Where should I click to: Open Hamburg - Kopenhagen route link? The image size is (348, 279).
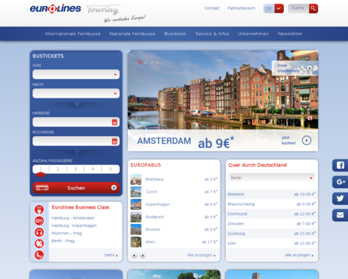[74, 225]
